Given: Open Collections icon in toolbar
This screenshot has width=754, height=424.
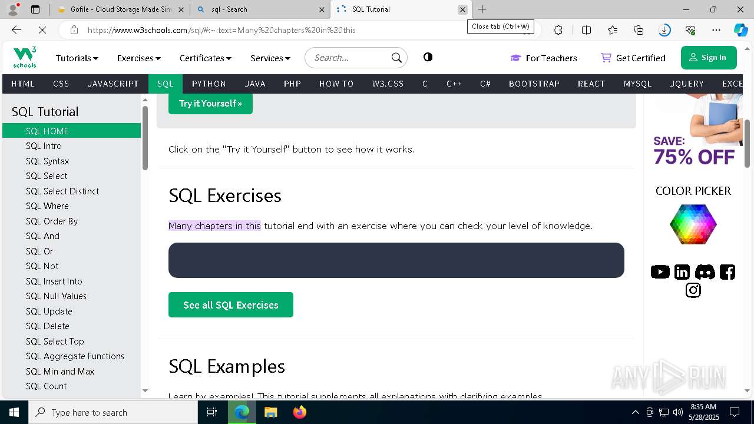Looking at the screenshot, I should point(639,30).
